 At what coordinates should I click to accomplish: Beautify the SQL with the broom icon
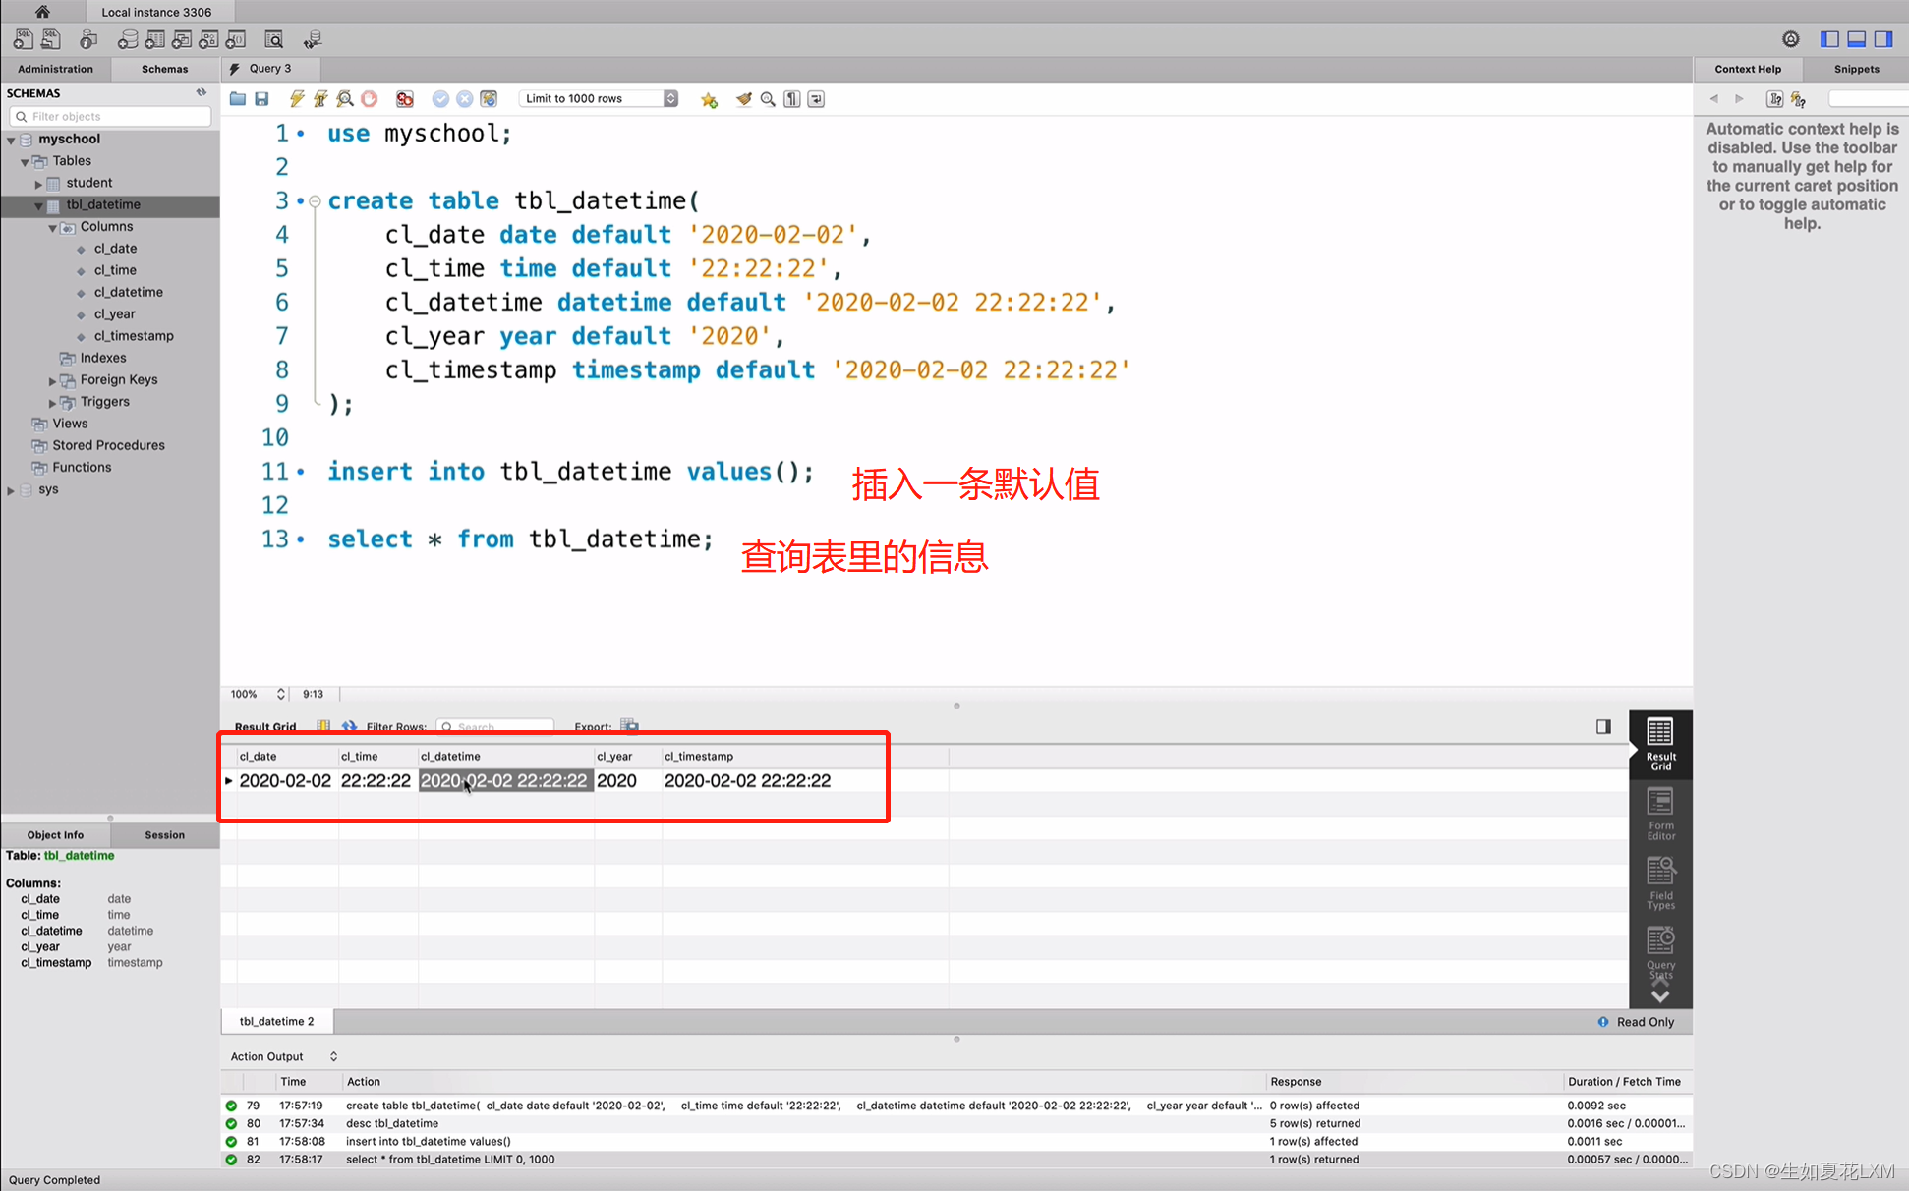(744, 98)
